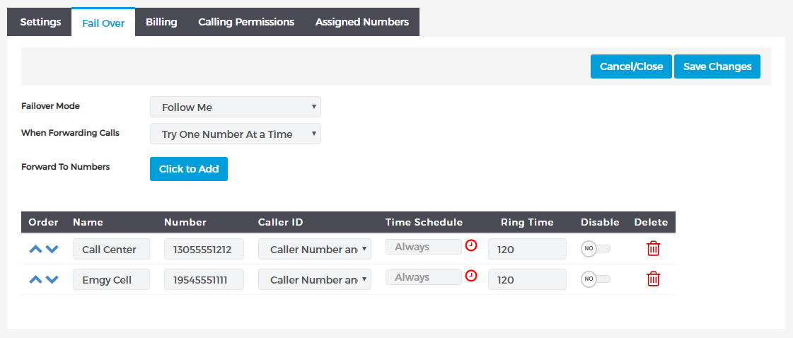The width and height of the screenshot is (793, 338).
Task: Click to Add a forward number
Action: point(189,169)
